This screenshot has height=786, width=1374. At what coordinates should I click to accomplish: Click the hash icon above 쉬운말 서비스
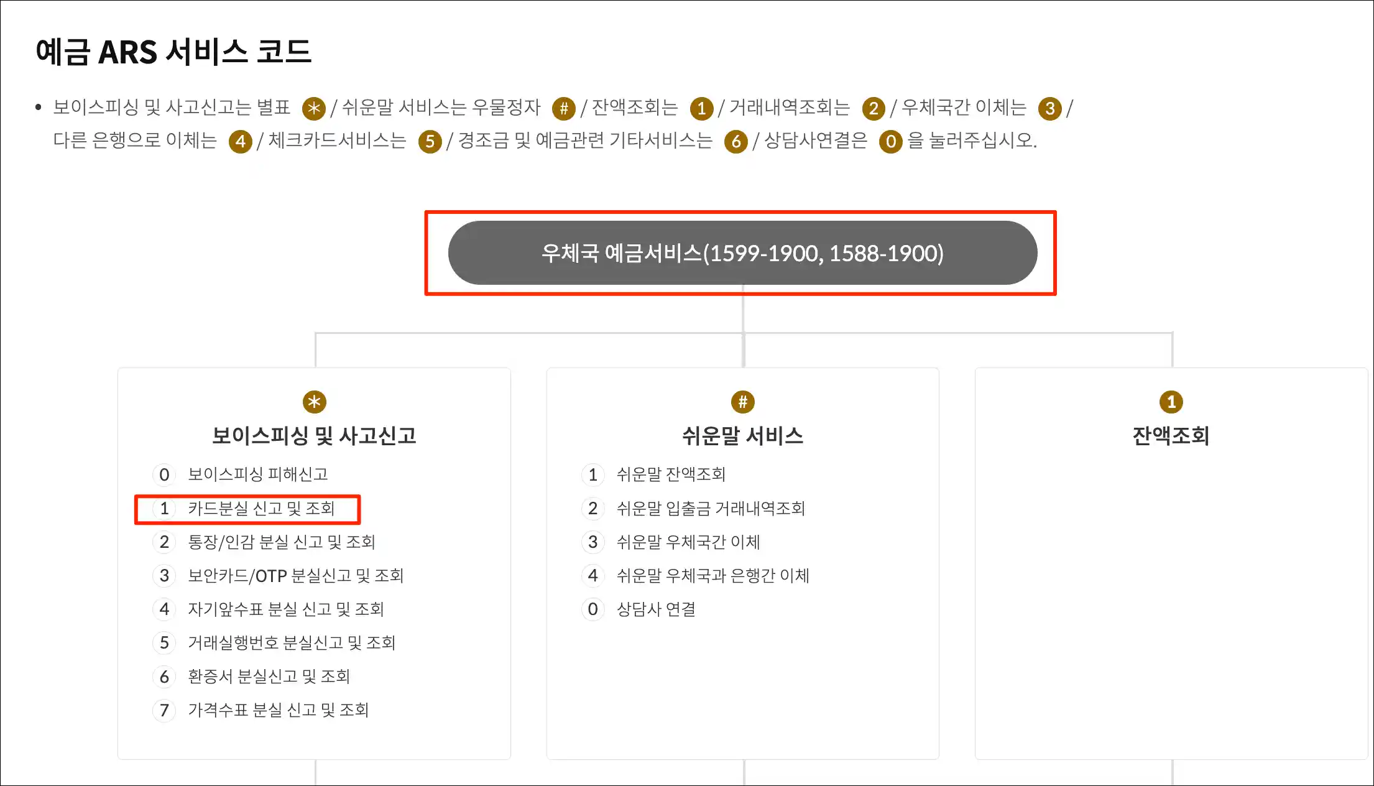(742, 402)
